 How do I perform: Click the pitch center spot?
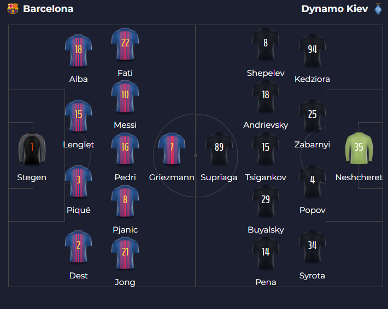pos(195,156)
